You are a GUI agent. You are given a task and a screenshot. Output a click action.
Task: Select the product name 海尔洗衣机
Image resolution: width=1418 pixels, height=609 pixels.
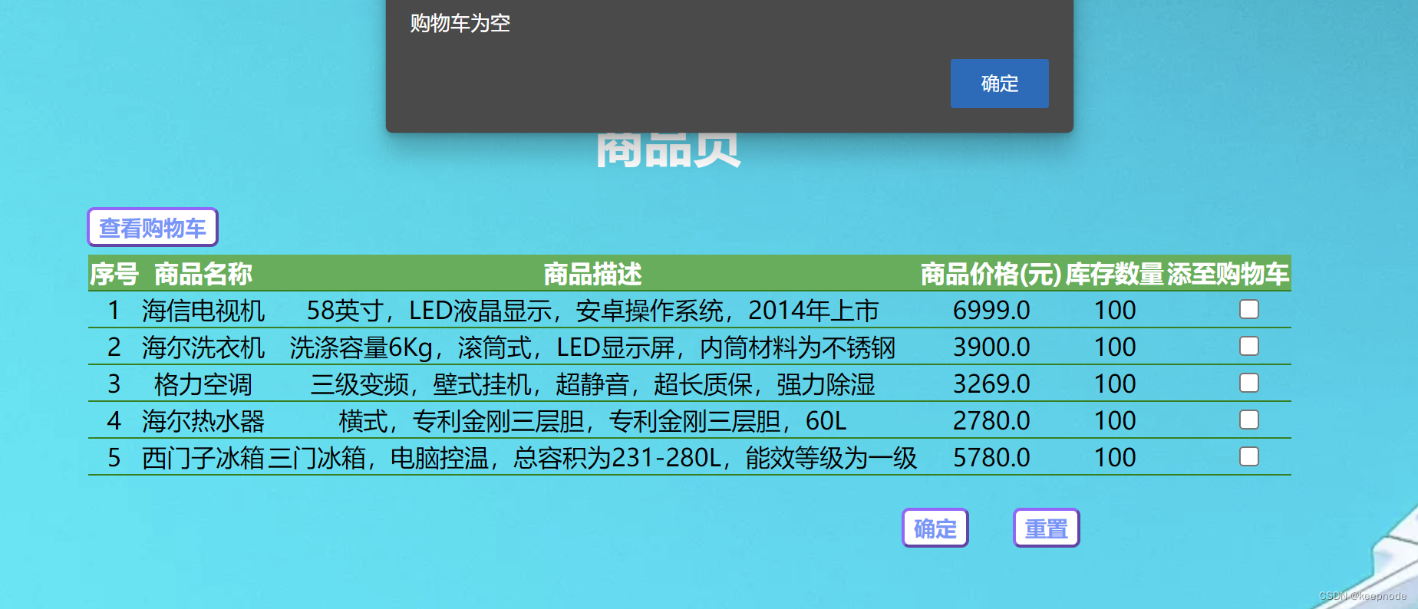pyautogui.click(x=203, y=347)
